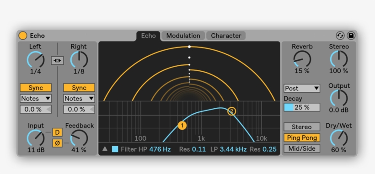This screenshot has height=174, width=375.
Task: Select Stereo channel mode button
Action: (x=302, y=127)
